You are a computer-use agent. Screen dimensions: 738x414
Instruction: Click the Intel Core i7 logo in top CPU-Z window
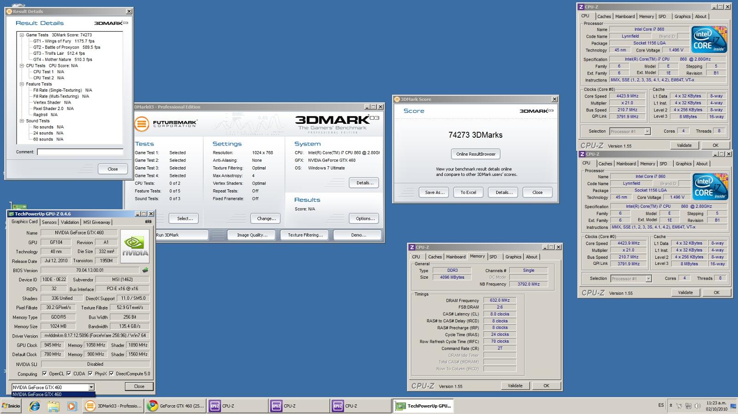click(x=709, y=39)
